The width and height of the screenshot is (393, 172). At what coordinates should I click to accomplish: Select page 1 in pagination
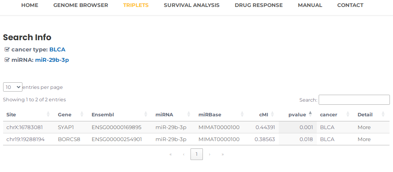coord(197,154)
